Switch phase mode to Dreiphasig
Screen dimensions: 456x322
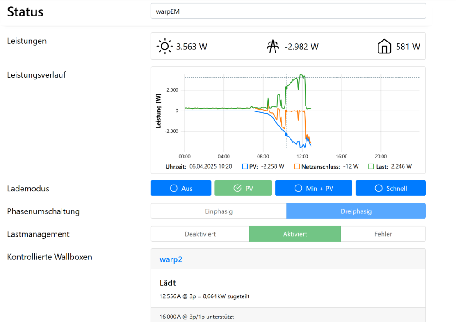pyautogui.click(x=356, y=211)
